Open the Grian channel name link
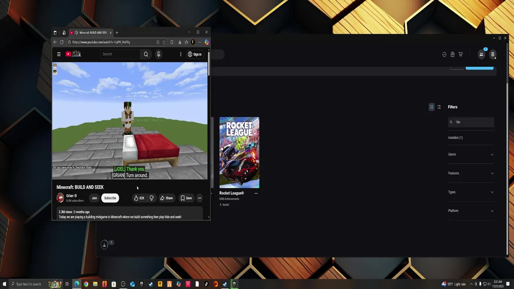The height and width of the screenshot is (289, 514). point(70,196)
